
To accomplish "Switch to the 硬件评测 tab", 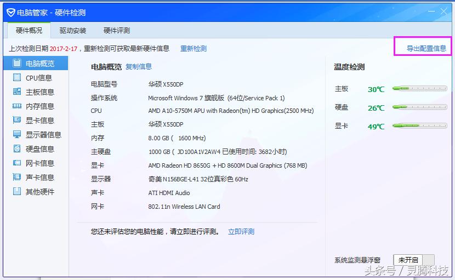I will pyautogui.click(x=117, y=31).
